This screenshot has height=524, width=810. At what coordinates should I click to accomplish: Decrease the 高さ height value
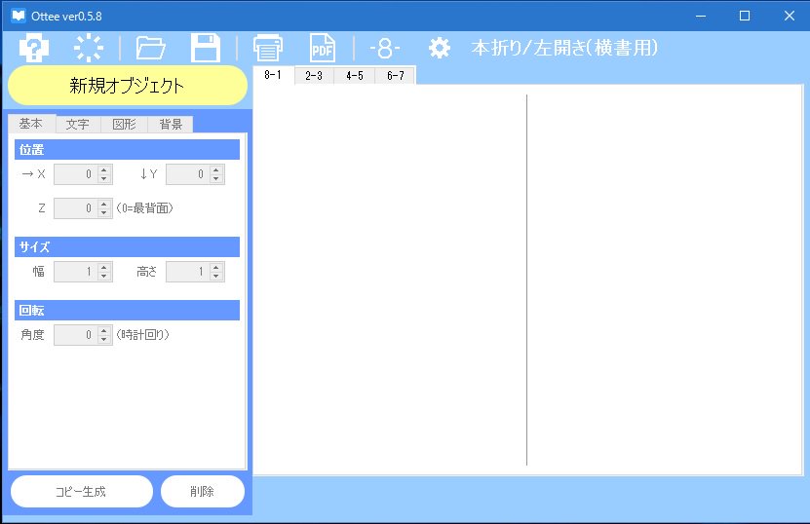tap(216, 276)
